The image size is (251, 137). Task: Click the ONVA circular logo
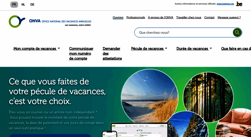coord(17,21)
